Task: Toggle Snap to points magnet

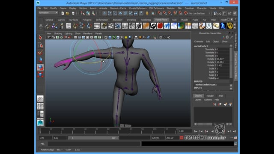Action: coord(170,13)
